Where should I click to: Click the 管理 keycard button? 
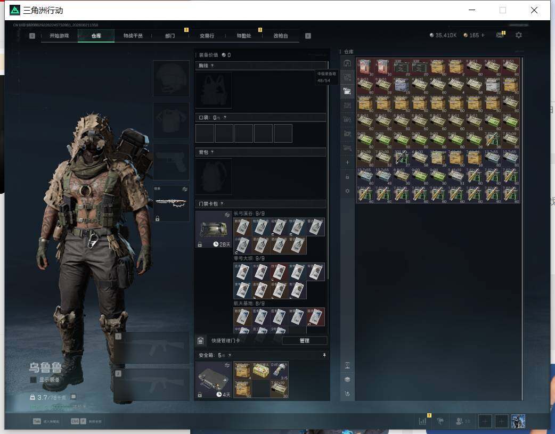(305, 341)
